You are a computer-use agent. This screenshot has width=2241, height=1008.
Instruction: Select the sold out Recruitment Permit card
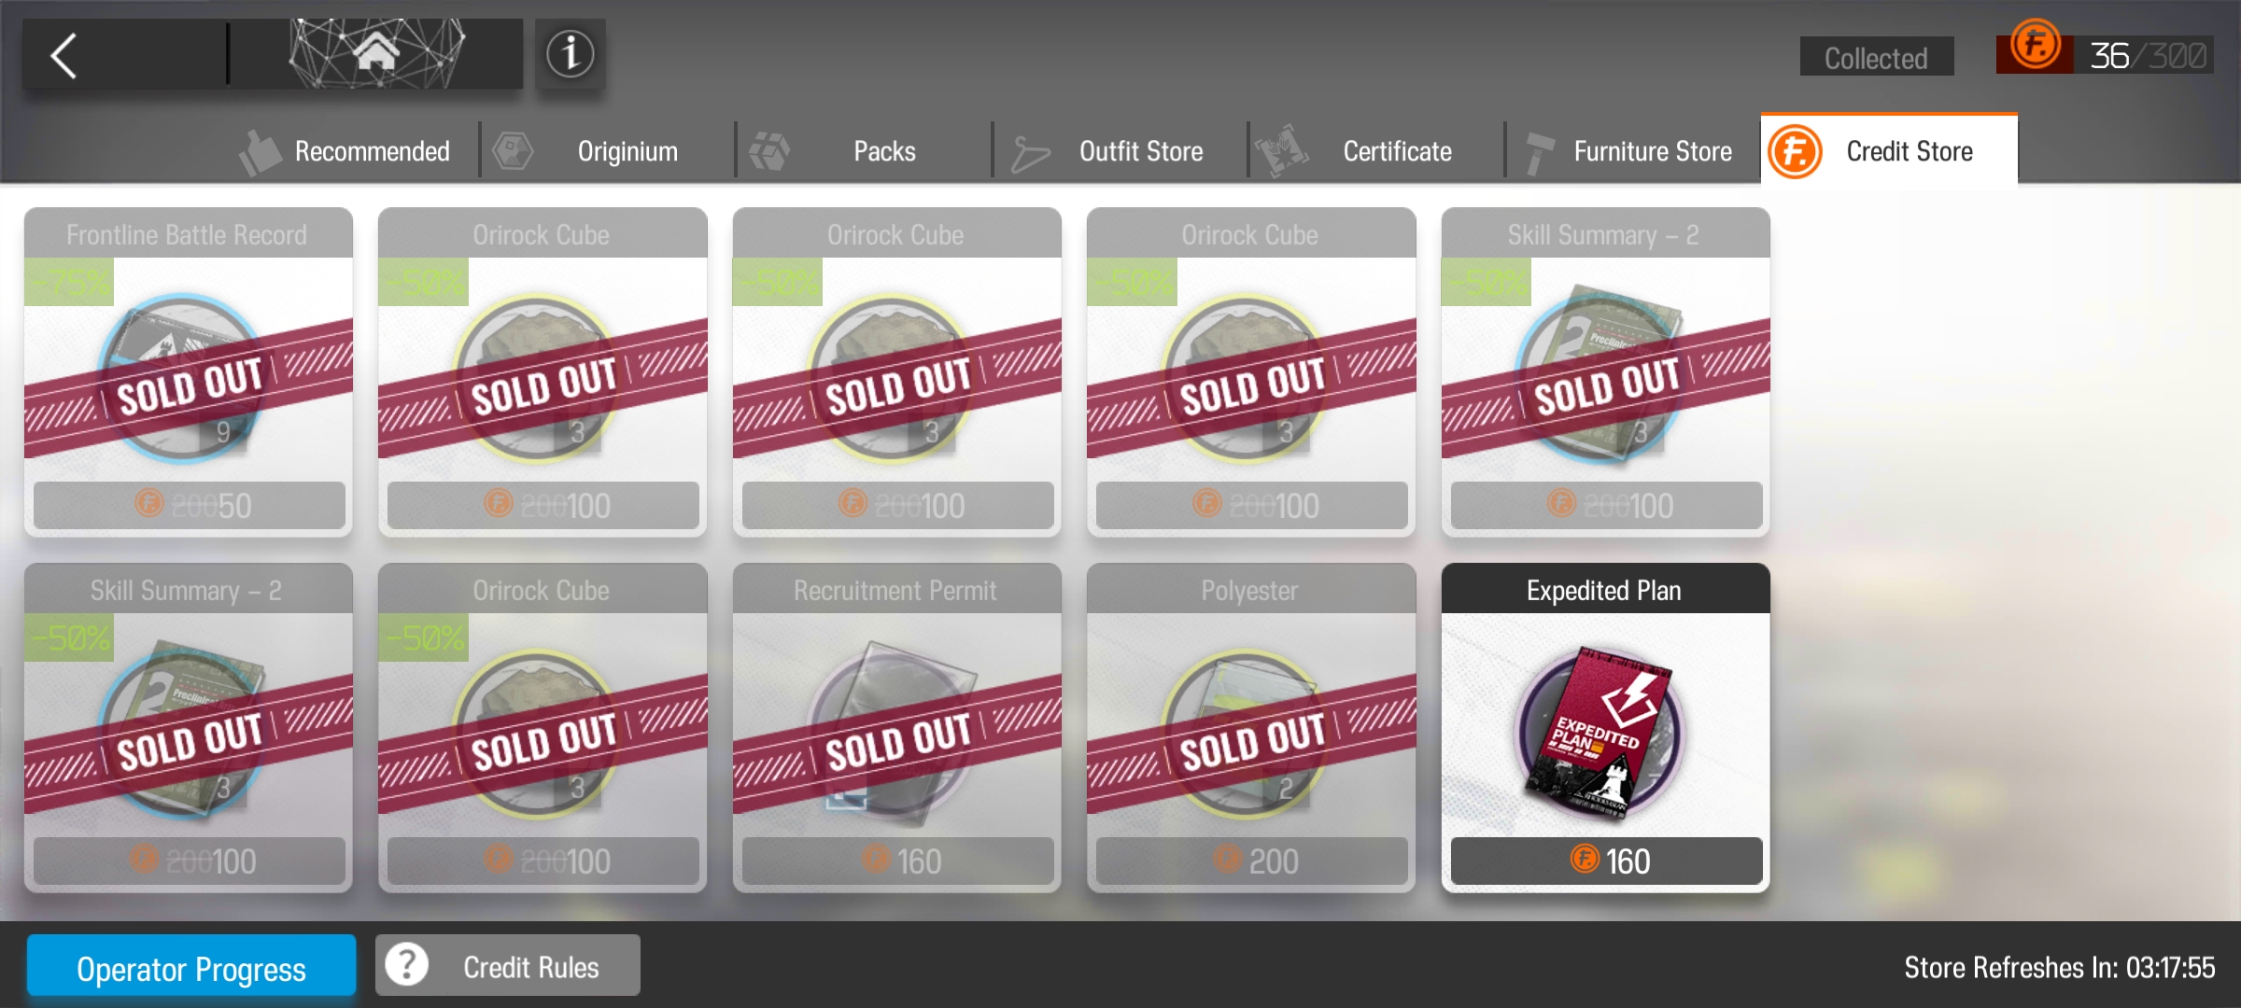click(896, 727)
